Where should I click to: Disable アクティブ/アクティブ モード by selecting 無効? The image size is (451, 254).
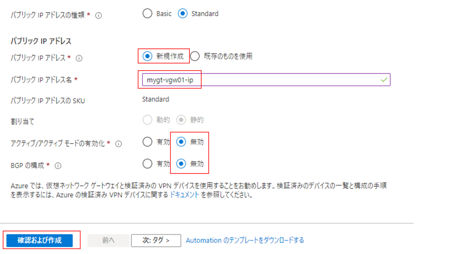[181, 142]
